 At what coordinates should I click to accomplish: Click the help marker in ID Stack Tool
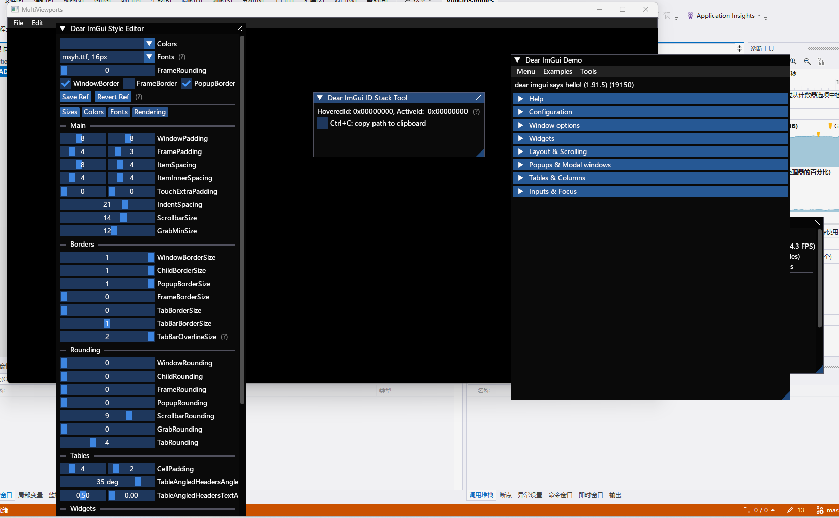click(x=476, y=112)
